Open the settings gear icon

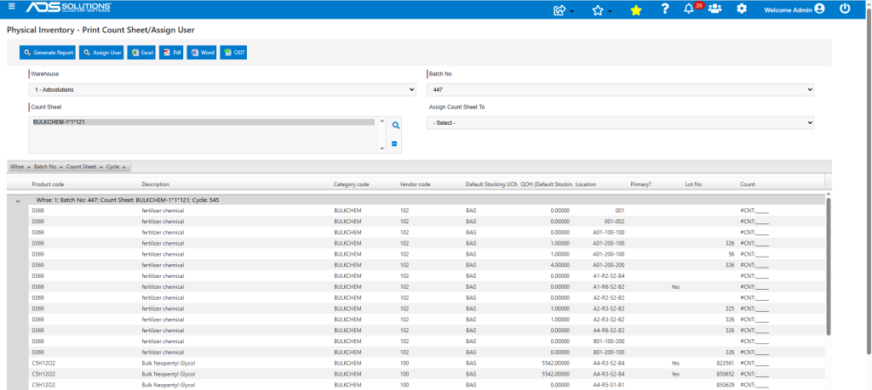(x=742, y=8)
